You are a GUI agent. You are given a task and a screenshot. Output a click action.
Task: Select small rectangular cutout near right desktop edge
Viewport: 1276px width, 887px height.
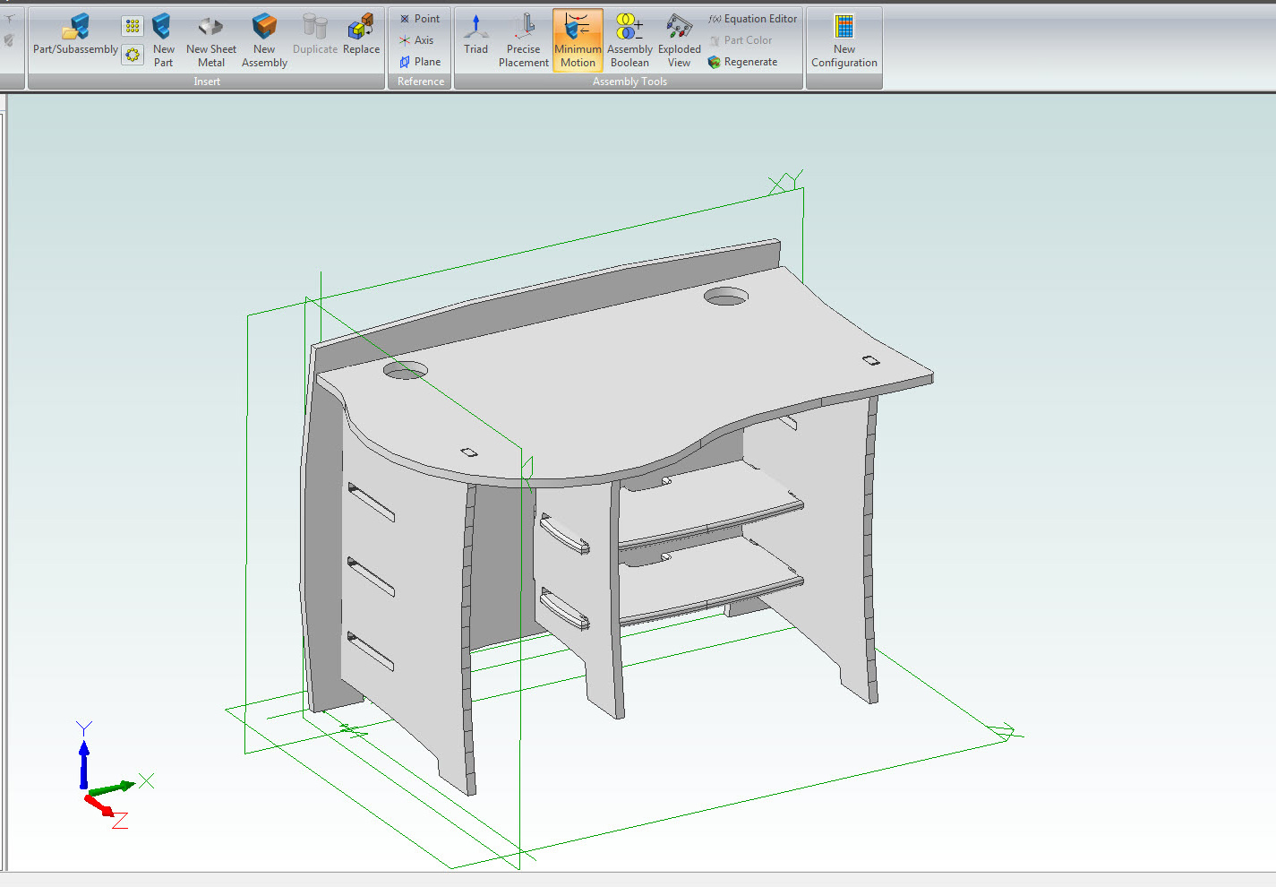click(870, 360)
